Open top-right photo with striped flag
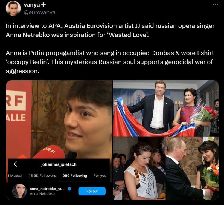The width and height of the screenshot is (224, 205). [x=165, y=108]
